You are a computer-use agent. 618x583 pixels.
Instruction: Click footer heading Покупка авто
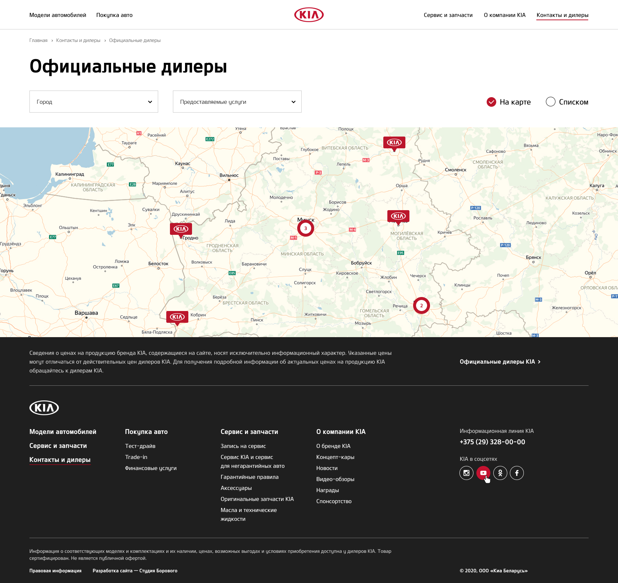click(x=146, y=432)
